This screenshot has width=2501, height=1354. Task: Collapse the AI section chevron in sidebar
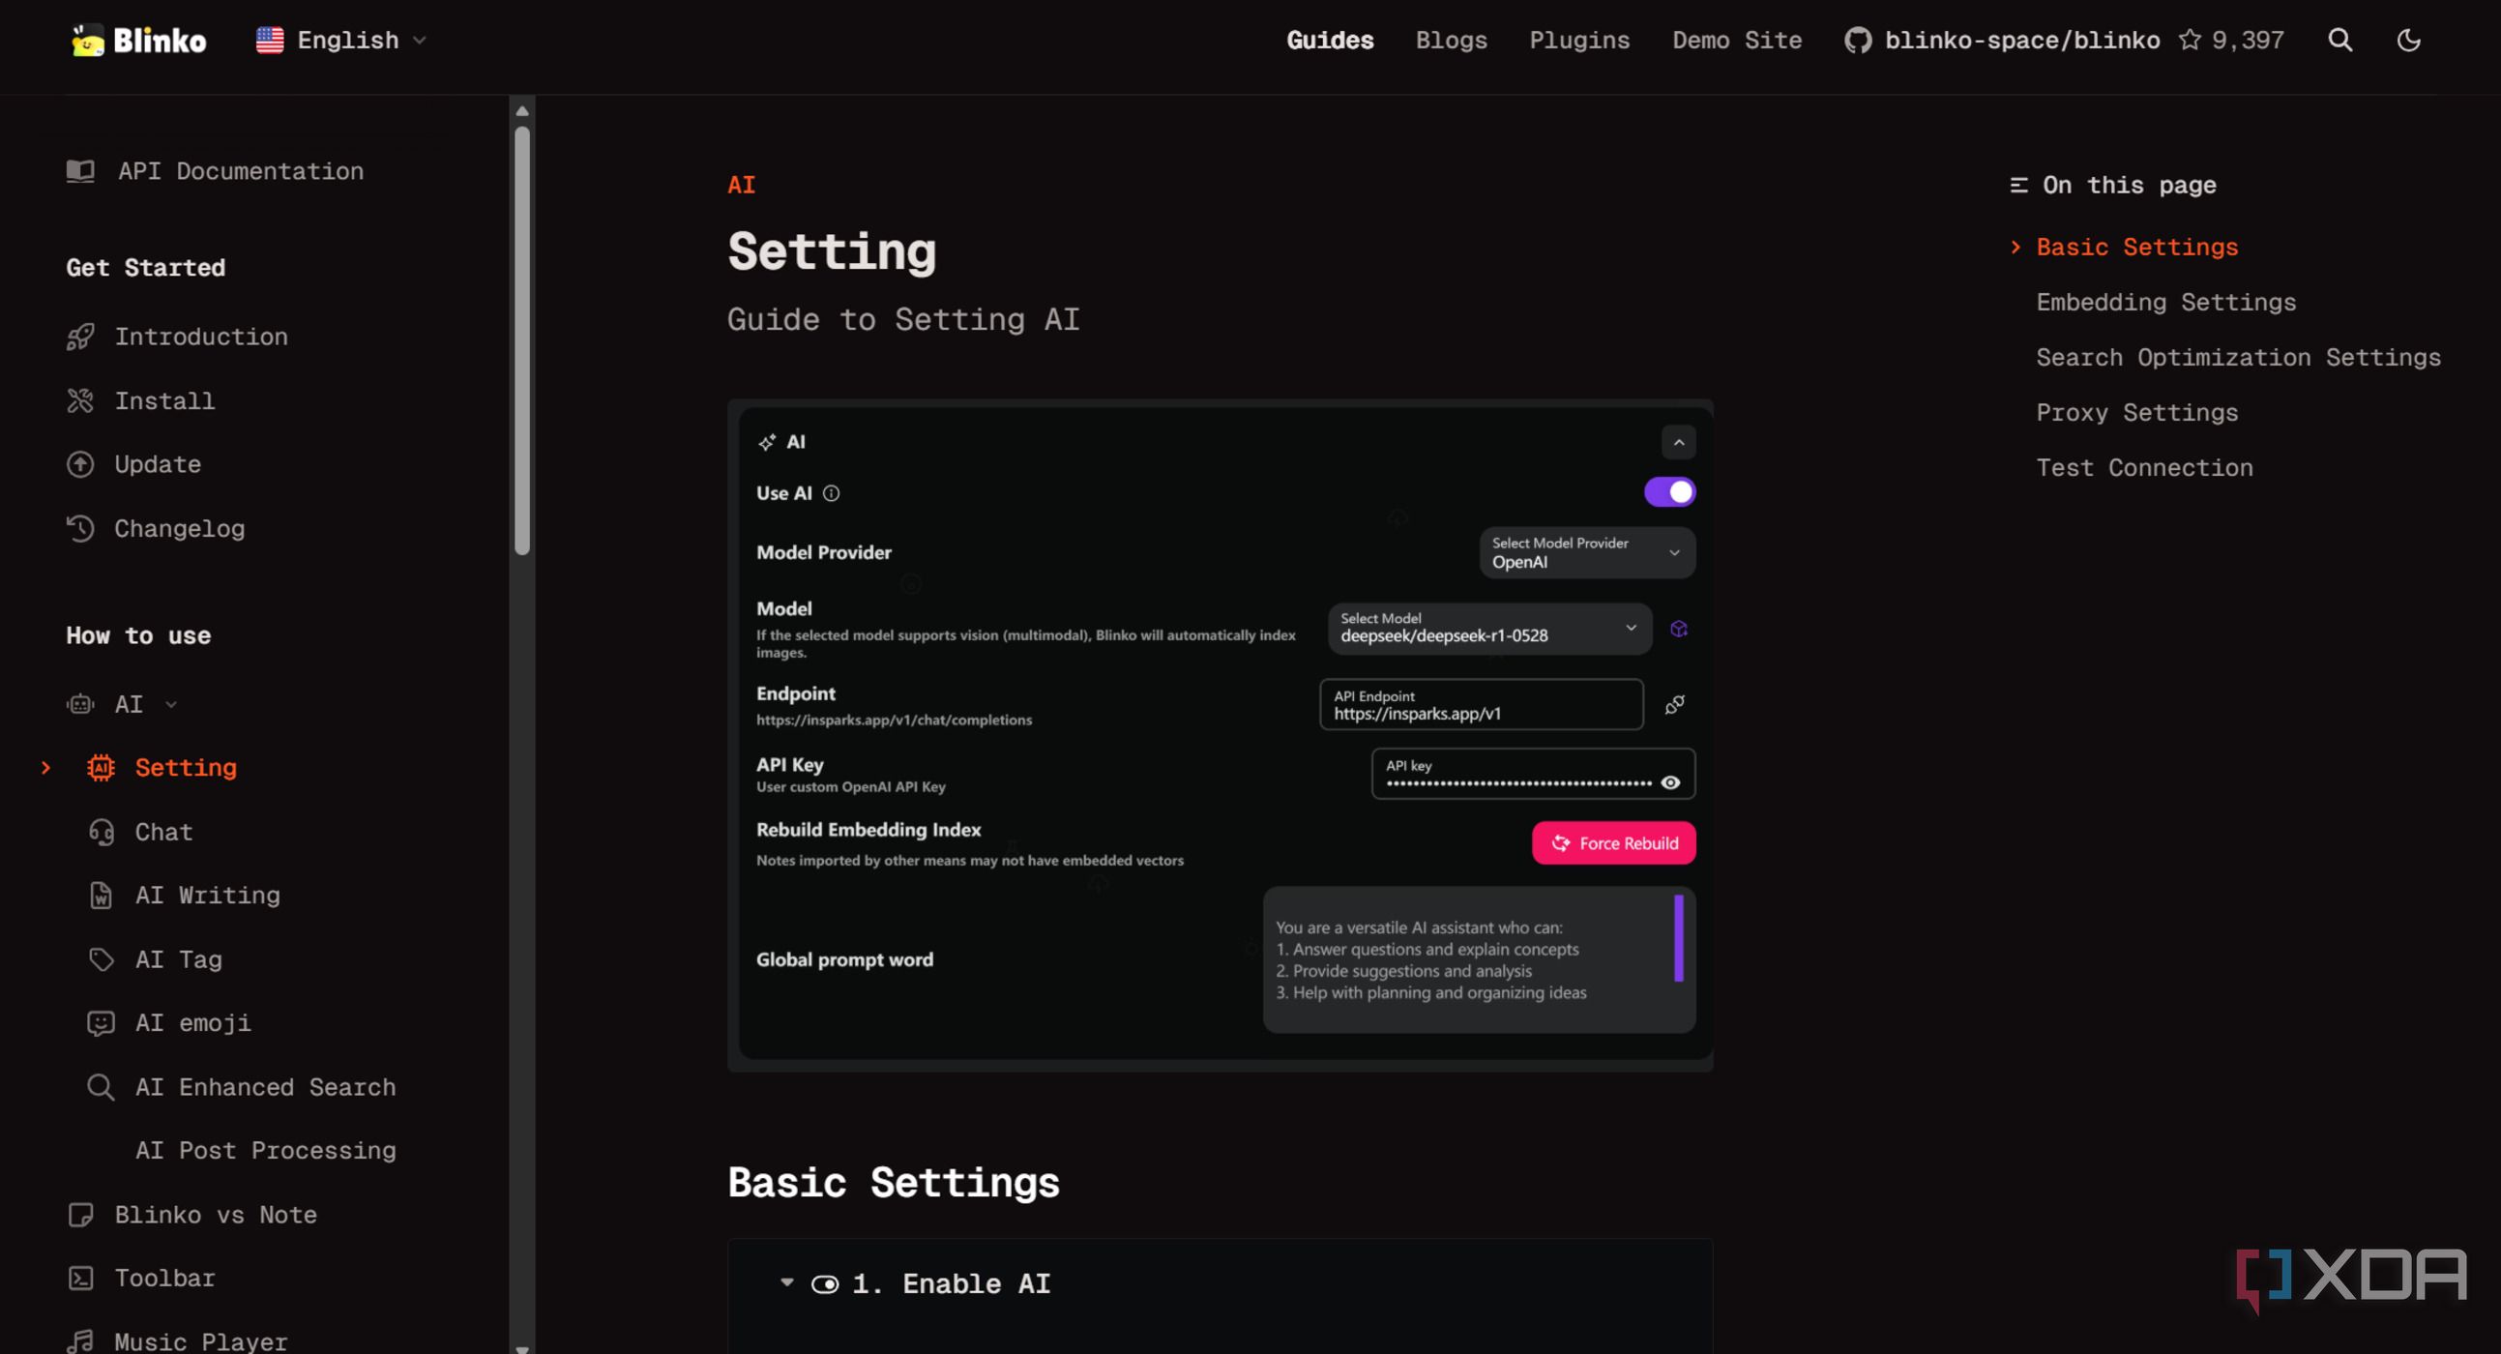point(171,705)
